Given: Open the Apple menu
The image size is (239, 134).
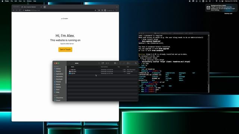Looking at the screenshot, I should click(x=2, y=1).
